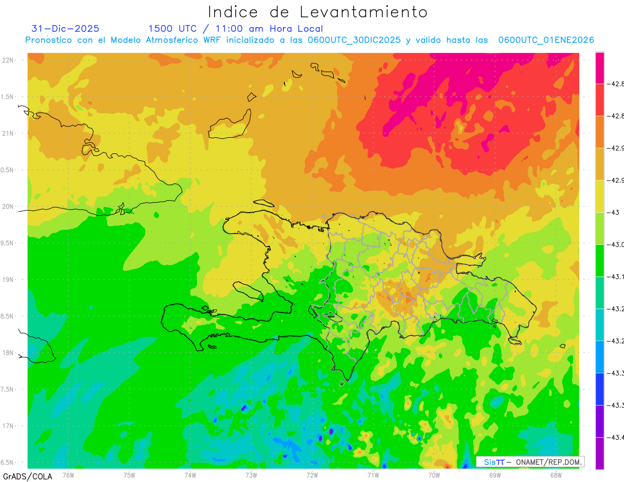Click the '76W' longitude label
The image size is (624, 482).
[x=68, y=475]
